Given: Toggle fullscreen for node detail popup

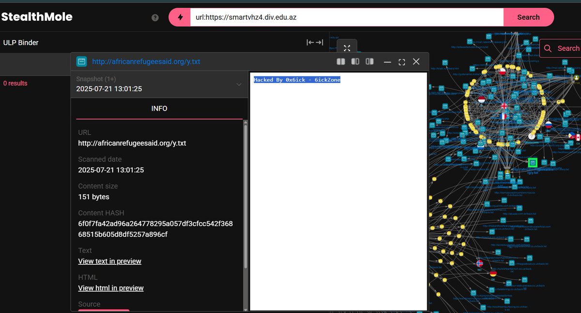Looking at the screenshot, I should click(402, 62).
